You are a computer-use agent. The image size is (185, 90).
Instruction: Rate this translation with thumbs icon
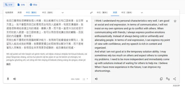pyautogui.click(x=168, y=79)
